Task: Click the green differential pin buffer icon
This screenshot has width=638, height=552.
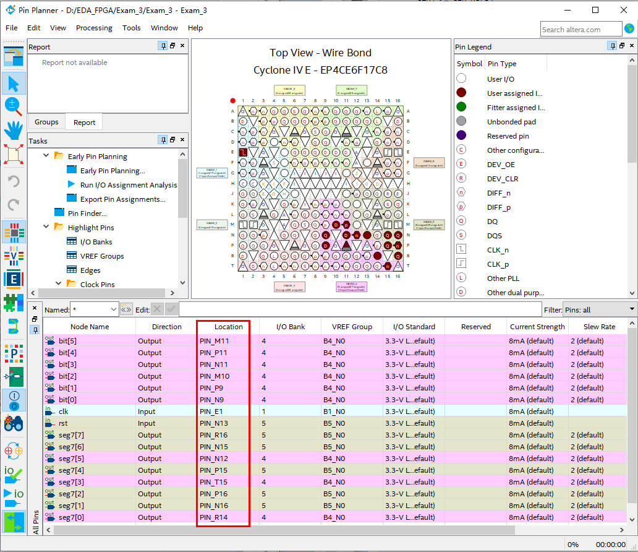Action: coord(14,376)
